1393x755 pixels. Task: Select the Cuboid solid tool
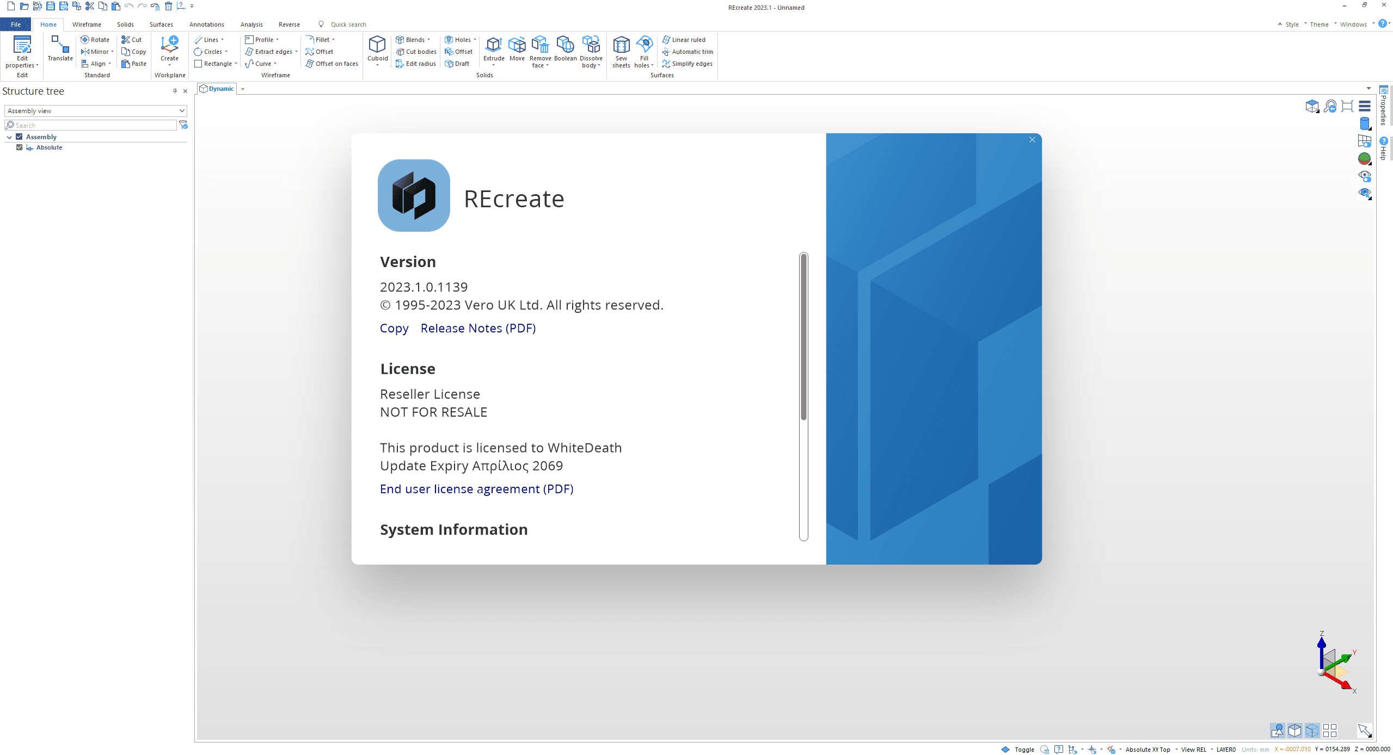(377, 45)
